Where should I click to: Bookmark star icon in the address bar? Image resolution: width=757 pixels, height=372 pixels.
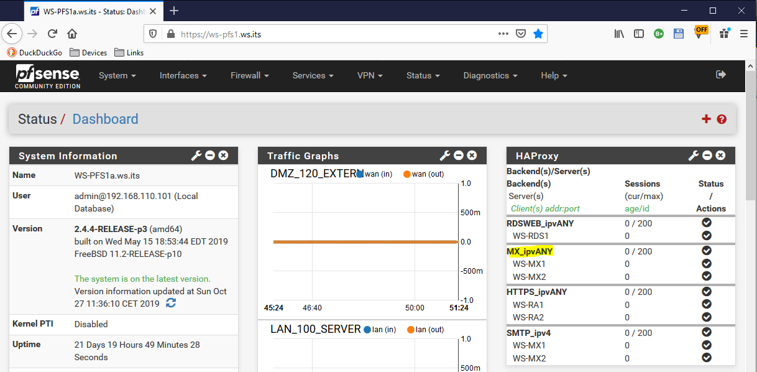538,34
